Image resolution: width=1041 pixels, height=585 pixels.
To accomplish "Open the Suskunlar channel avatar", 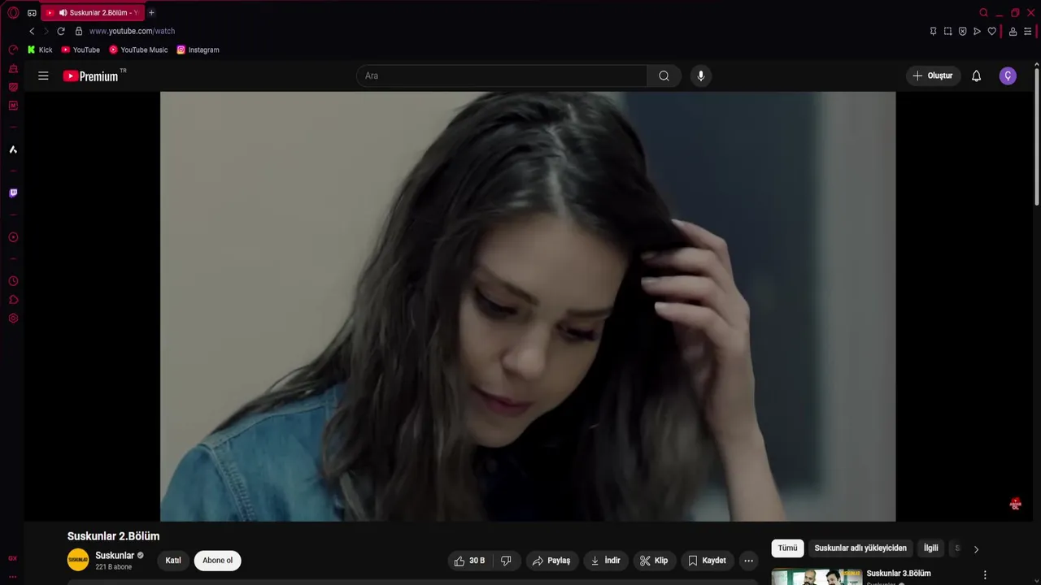I will [x=78, y=560].
